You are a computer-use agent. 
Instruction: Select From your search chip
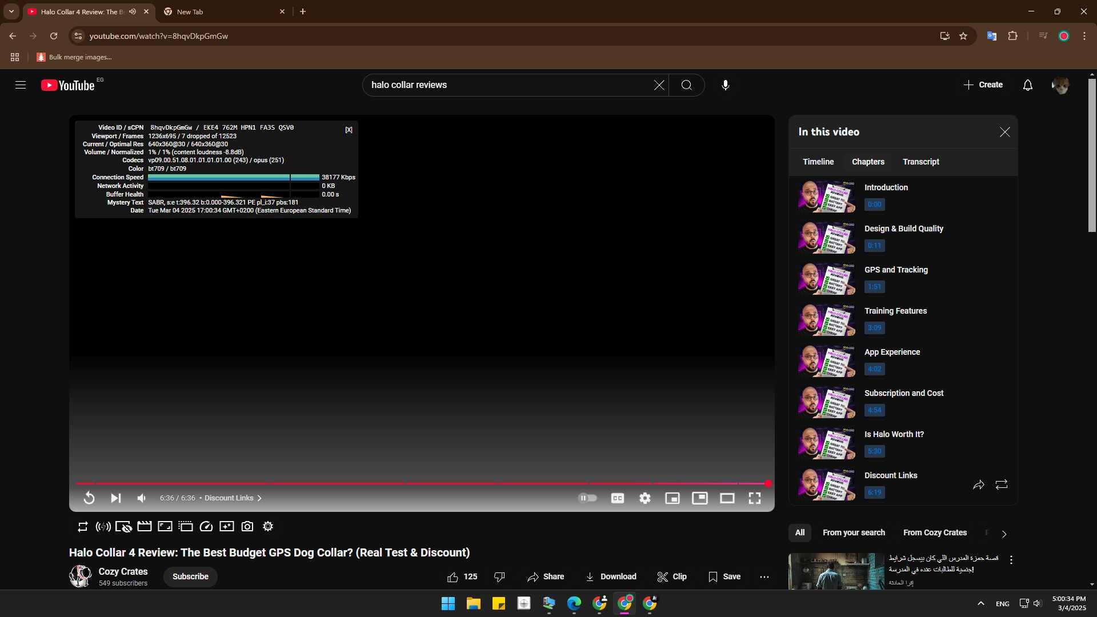(x=854, y=532)
